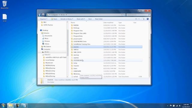The image size is (192, 108).
Task: Open the Share with dropdown
Action: tap(81, 19)
